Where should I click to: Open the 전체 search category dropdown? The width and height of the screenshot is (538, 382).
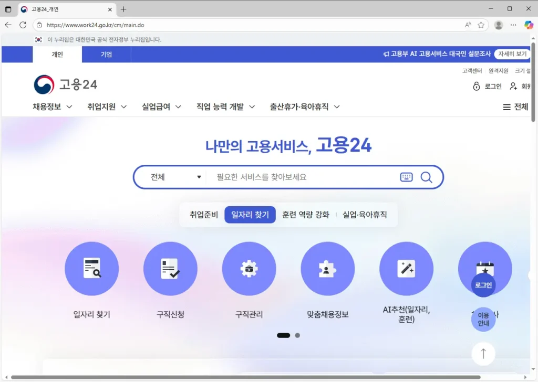[175, 177]
